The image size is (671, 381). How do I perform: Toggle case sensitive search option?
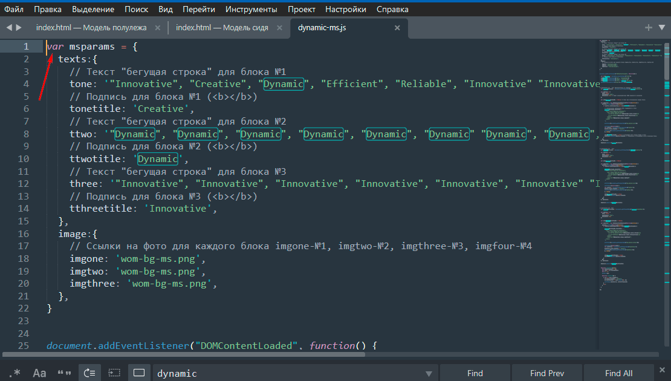click(x=39, y=373)
